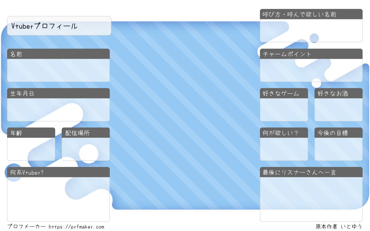This screenshot has width=370, height=231.
Task: Click the 原本作者 いとゆう credit text
Action: pyautogui.click(x=339, y=227)
